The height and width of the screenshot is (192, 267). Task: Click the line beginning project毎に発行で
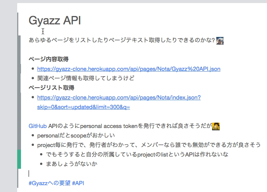149,145
